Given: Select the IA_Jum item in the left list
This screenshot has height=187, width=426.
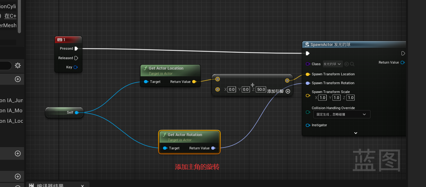Looking at the screenshot, I should tap(12, 100).
